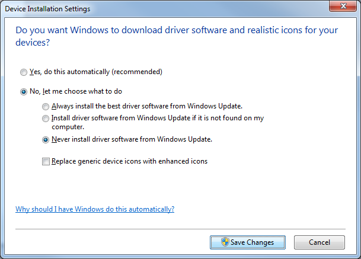Click the UAC shield icon on Save Changes
Image resolution: width=361 pixels, height=259 pixels.
tap(225, 242)
